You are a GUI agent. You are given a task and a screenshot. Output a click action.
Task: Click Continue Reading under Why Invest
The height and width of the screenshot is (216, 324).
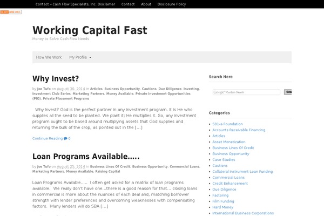click(48, 138)
